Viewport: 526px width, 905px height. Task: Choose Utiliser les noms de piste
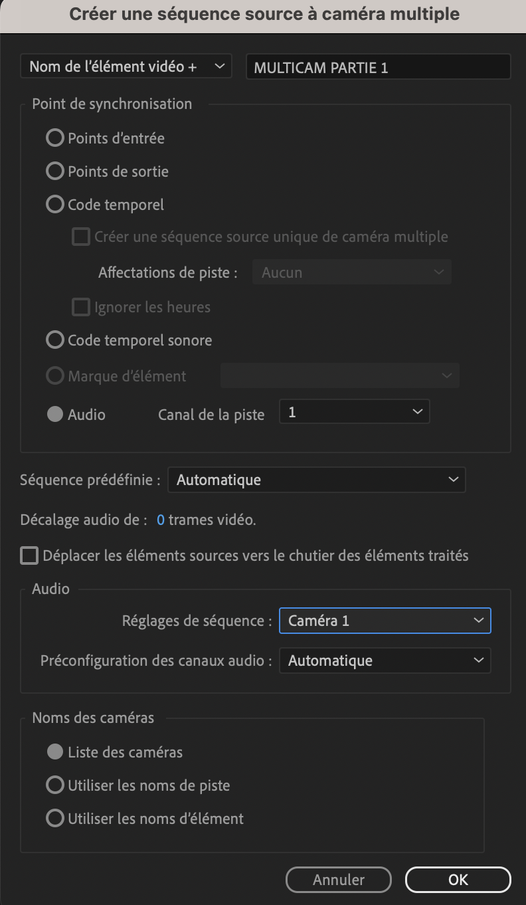pyautogui.click(x=55, y=785)
